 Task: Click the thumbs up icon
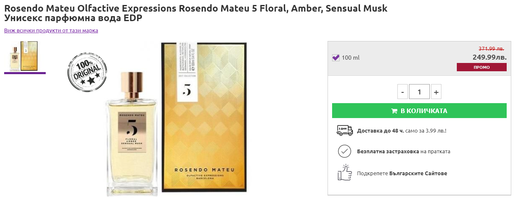[344, 172]
